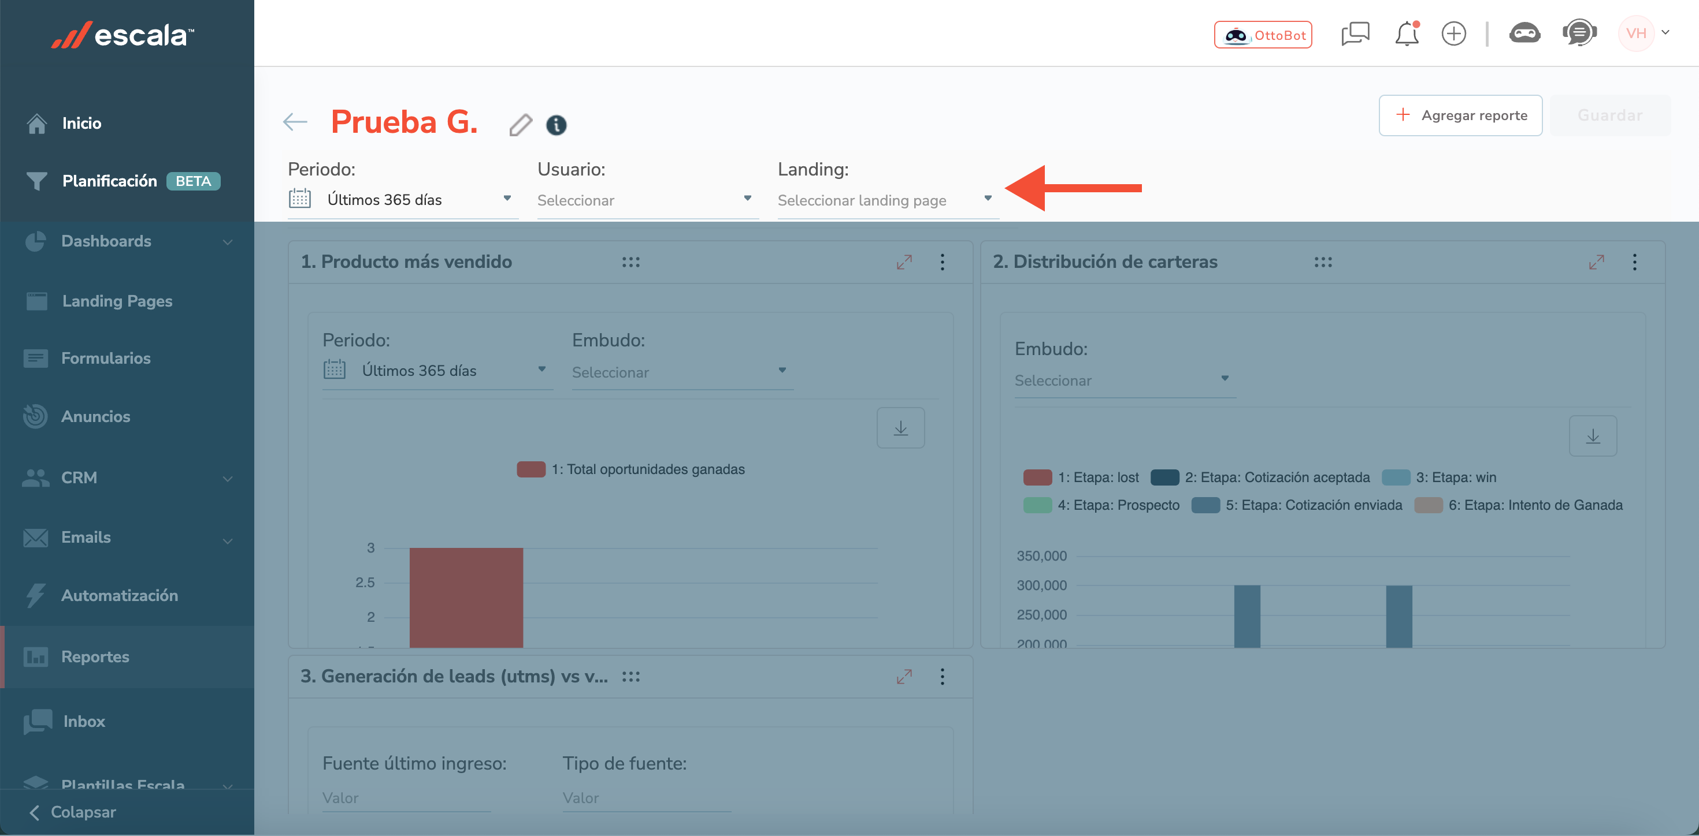Click the plus circle create icon
Image resolution: width=1699 pixels, height=836 pixels.
point(1453,33)
